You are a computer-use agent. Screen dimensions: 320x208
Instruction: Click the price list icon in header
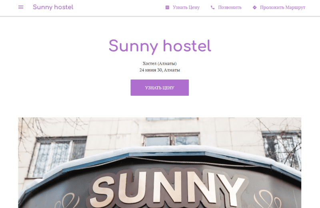click(167, 8)
